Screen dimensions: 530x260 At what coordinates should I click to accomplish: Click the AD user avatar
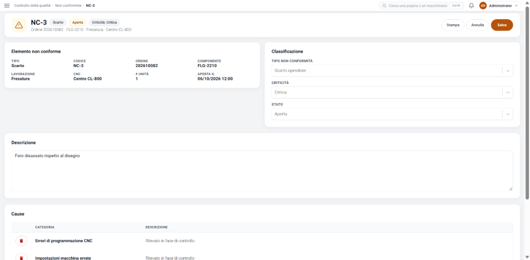(x=483, y=6)
